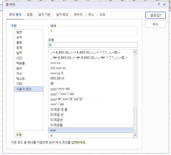
Task: Select the yyyy-mm-dd format
Action: pos(91,89)
